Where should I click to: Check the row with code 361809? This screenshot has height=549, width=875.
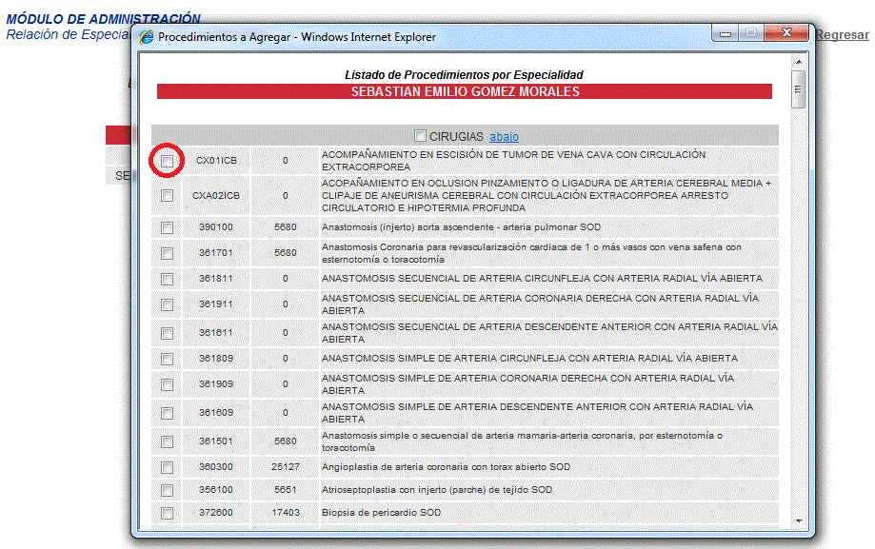(168, 359)
